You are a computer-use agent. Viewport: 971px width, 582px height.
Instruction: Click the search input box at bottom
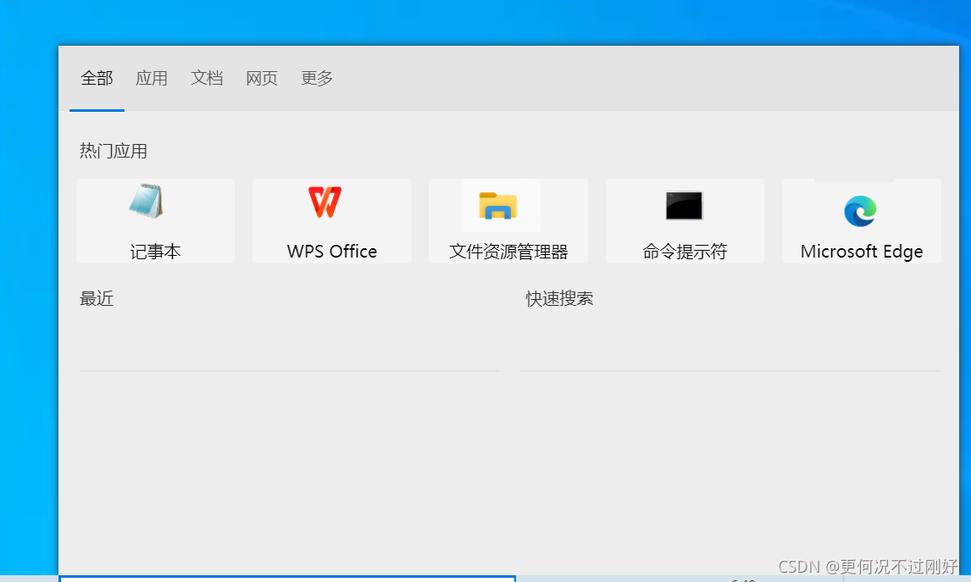(287, 579)
